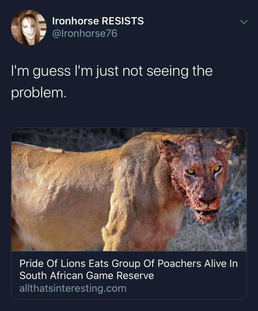Click the lion's left yellow eye

coord(191,171)
